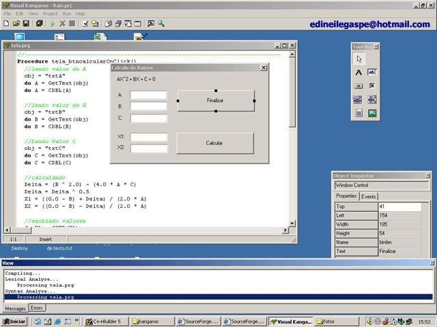Click the X1 result field
This screenshot has height=327, width=437.
pos(149,137)
